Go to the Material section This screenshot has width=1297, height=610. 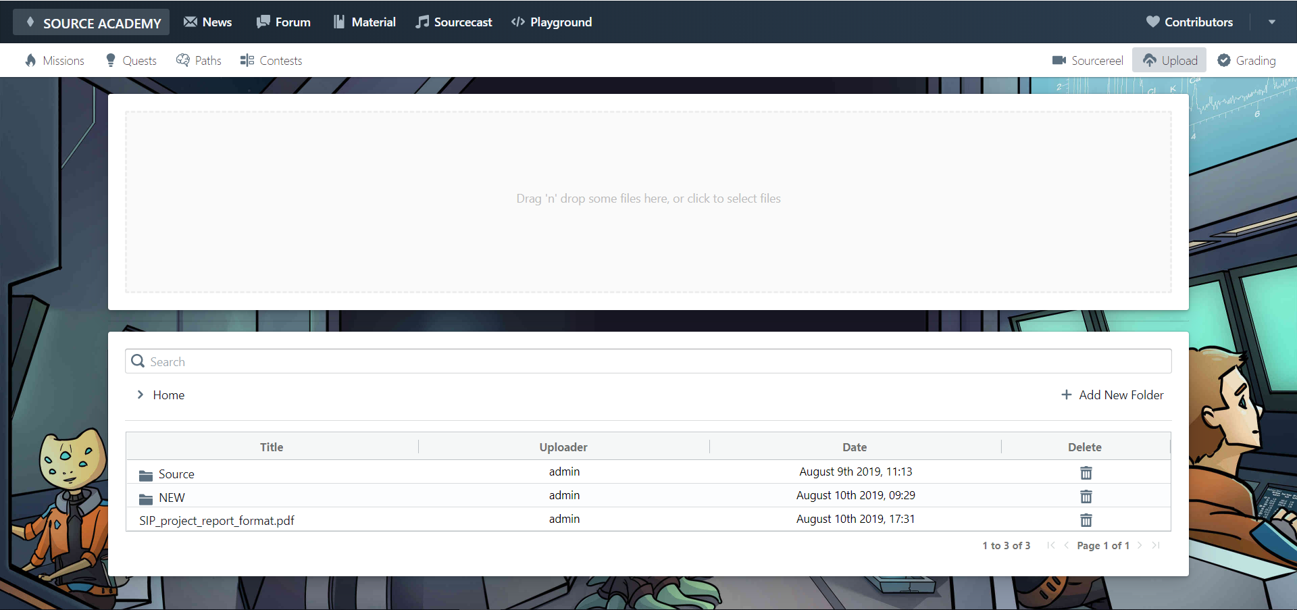point(365,22)
